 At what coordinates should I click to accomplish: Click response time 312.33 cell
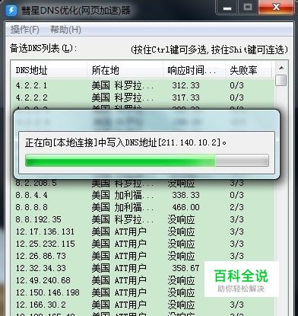tap(185, 85)
